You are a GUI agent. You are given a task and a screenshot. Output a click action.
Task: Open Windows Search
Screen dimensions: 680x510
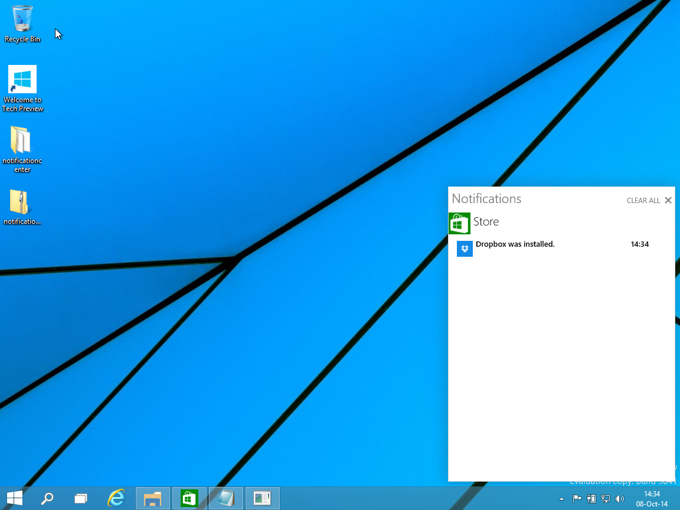pyautogui.click(x=47, y=498)
